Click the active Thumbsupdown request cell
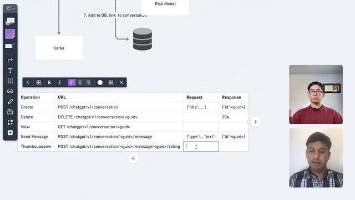The image size is (355, 200). [x=201, y=147]
